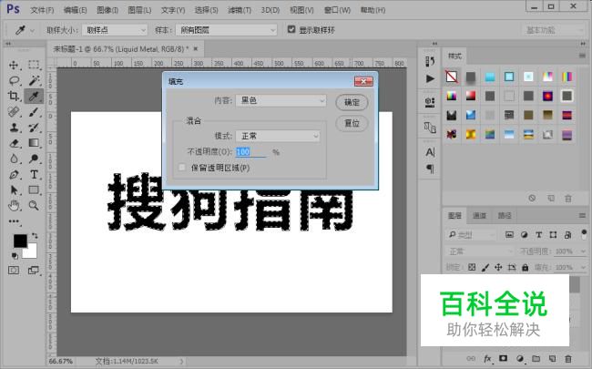The image size is (592, 369).
Task: Click the layer effects fx icon
Action: (x=487, y=358)
